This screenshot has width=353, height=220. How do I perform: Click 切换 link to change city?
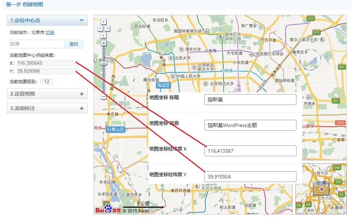point(50,33)
